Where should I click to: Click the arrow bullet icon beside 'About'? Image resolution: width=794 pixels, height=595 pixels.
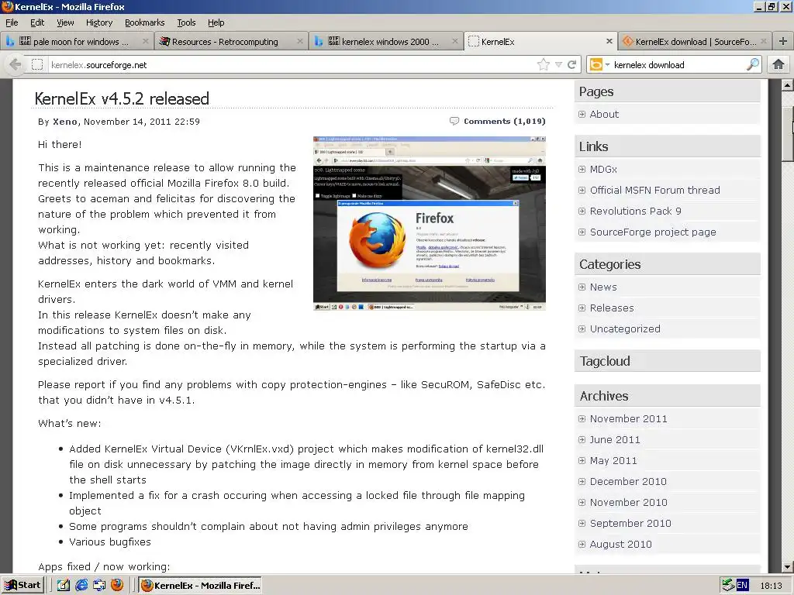tap(582, 115)
